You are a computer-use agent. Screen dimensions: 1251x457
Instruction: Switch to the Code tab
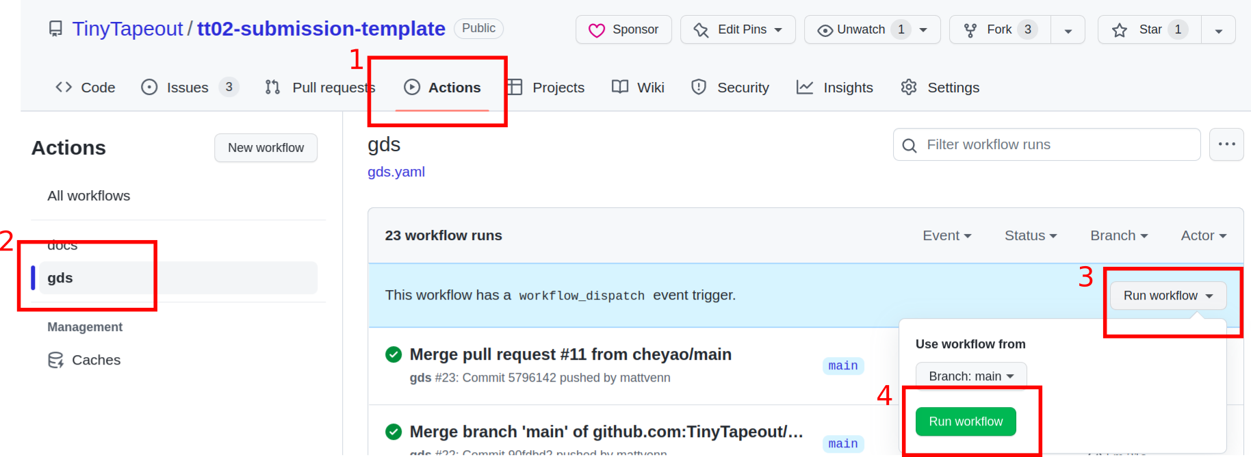(86, 88)
